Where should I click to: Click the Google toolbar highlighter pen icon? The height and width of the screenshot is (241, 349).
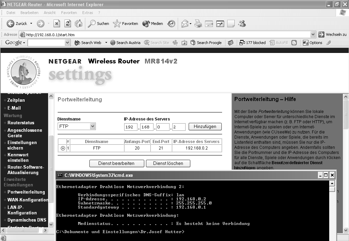click(x=329, y=43)
